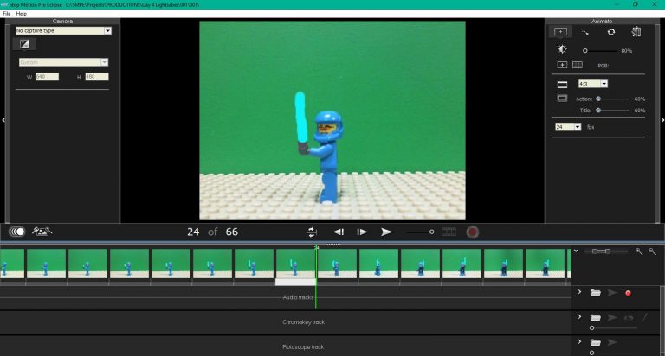Screen dimensions: 665x356
Task: Toggle the live/playback mode switch
Action: [17, 232]
